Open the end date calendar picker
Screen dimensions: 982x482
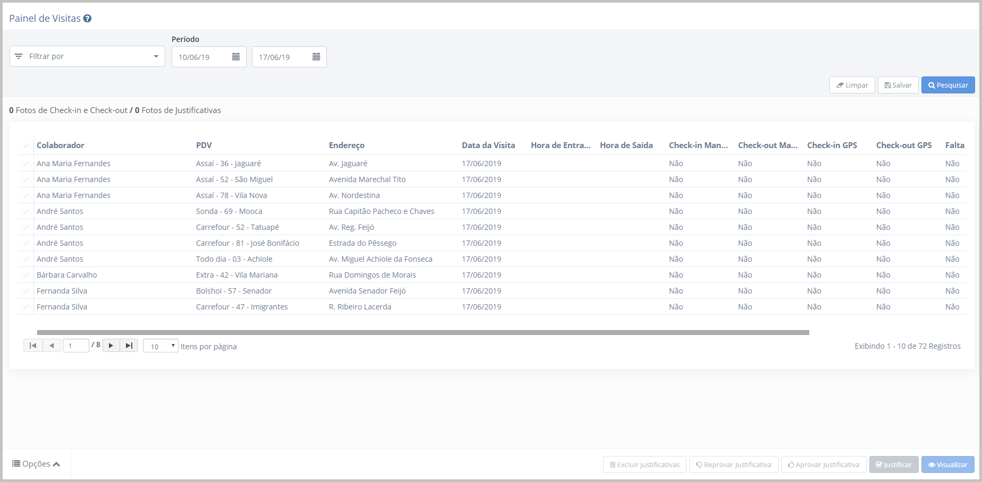(x=316, y=57)
